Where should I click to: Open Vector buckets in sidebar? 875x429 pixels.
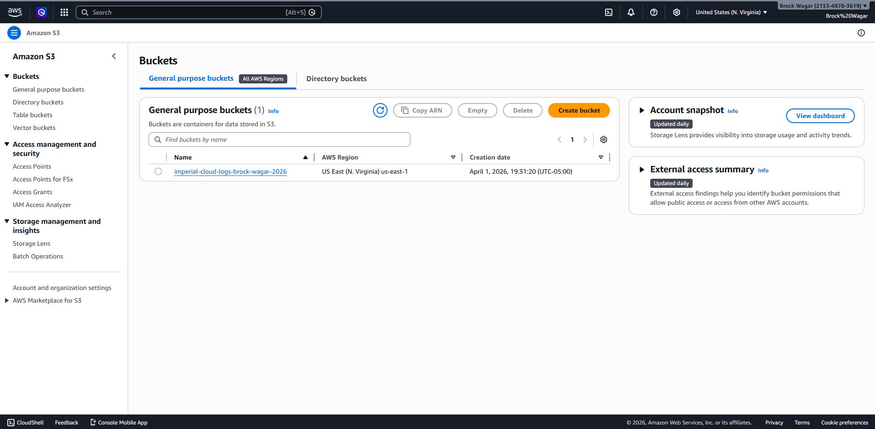coord(34,128)
